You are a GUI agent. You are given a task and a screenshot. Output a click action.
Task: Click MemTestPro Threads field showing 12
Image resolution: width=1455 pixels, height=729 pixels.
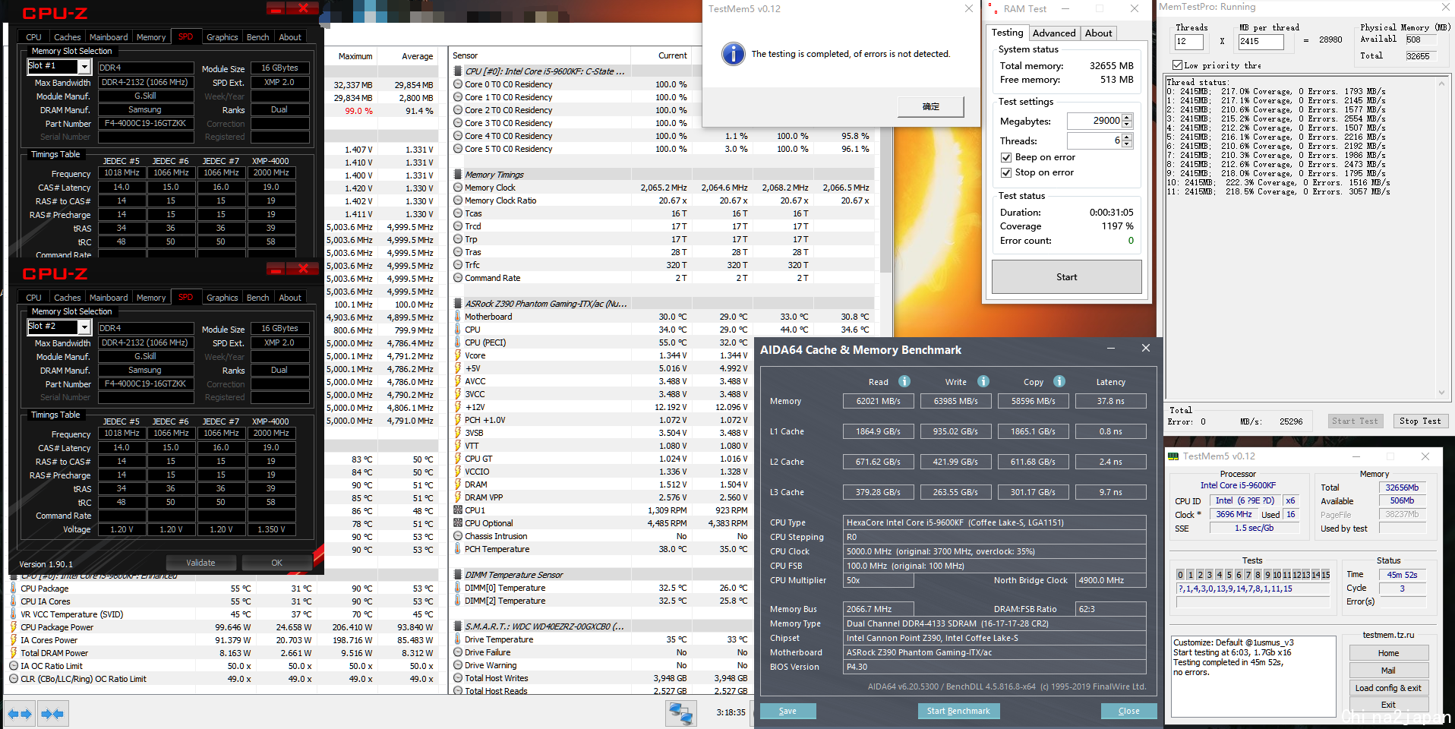[x=1188, y=42]
